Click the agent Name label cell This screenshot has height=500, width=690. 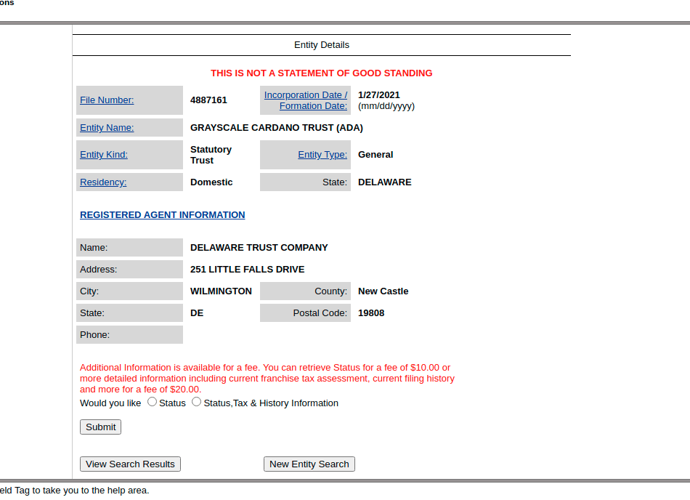coord(129,248)
